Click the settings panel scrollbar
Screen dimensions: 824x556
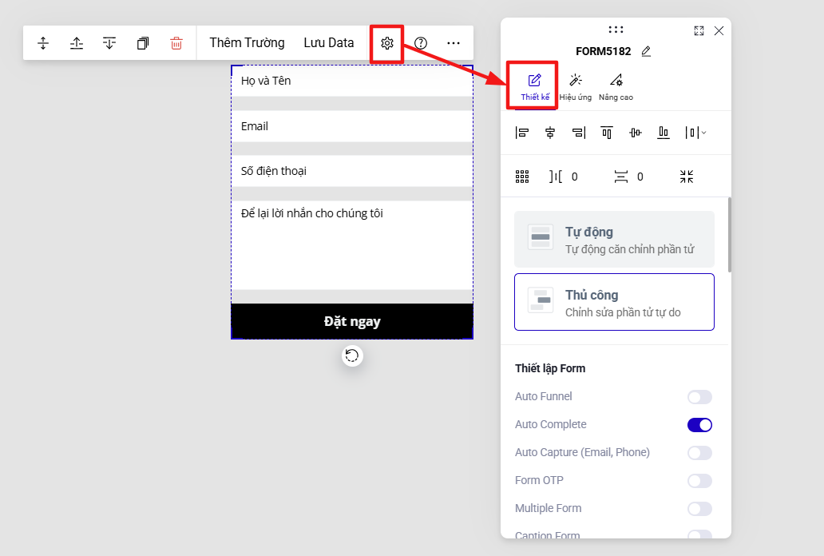point(730,235)
